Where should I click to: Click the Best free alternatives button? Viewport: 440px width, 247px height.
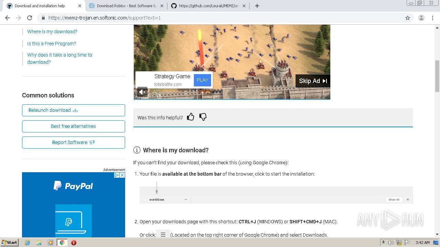pos(74,126)
